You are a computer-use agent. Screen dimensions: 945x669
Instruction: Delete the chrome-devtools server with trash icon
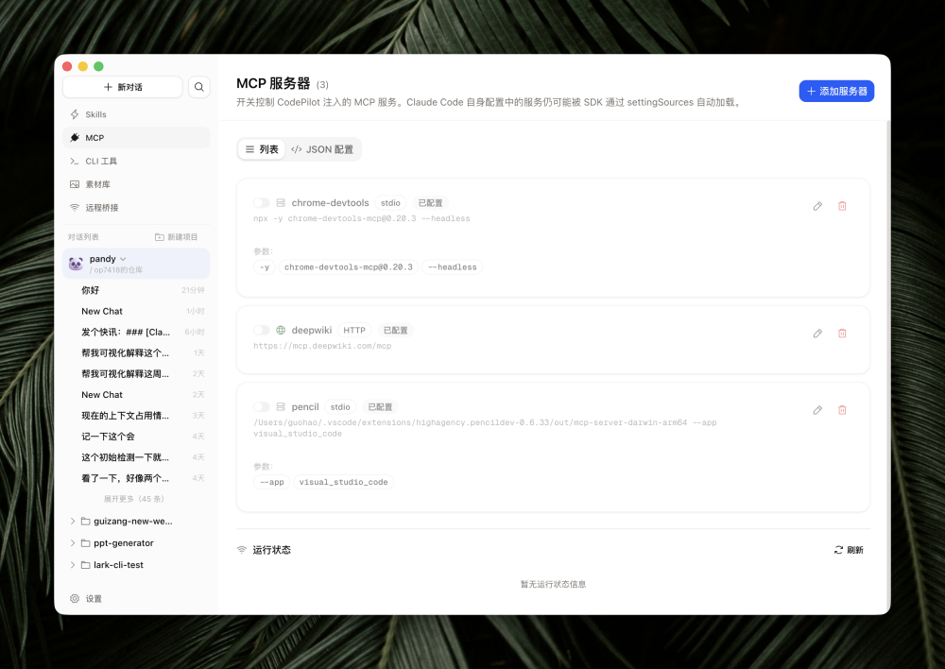point(841,206)
